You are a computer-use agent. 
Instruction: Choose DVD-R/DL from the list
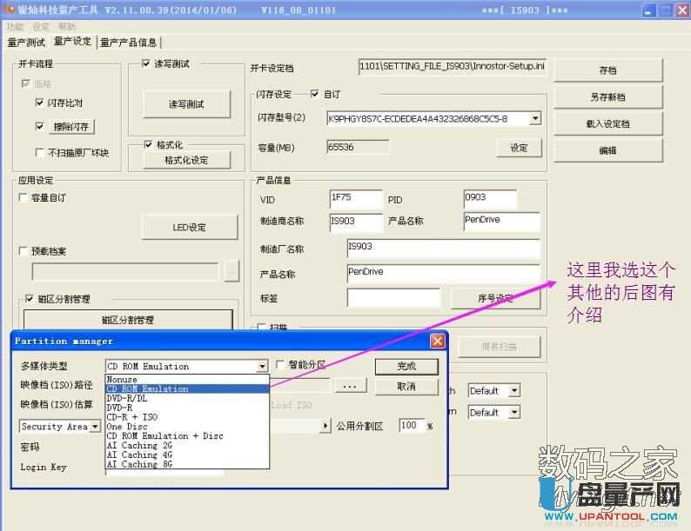click(127, 398)
